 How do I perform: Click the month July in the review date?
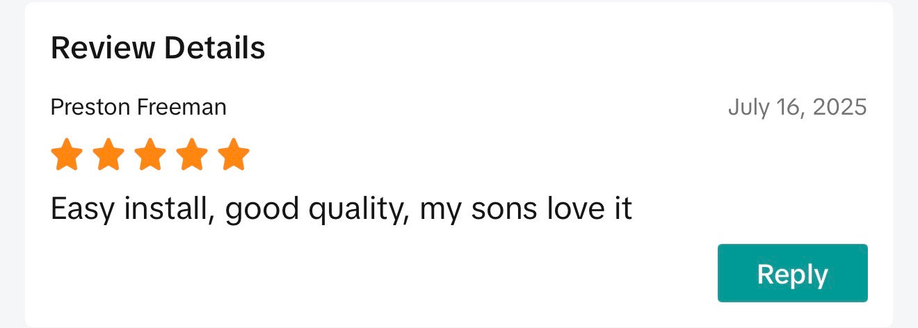coord(746,107)
